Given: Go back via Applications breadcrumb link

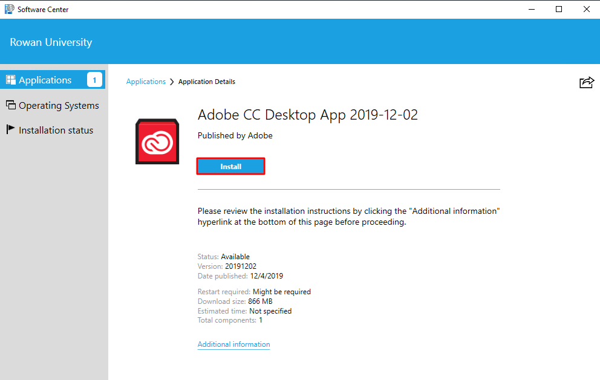Looking at the screenshot, I should [146, 82].
